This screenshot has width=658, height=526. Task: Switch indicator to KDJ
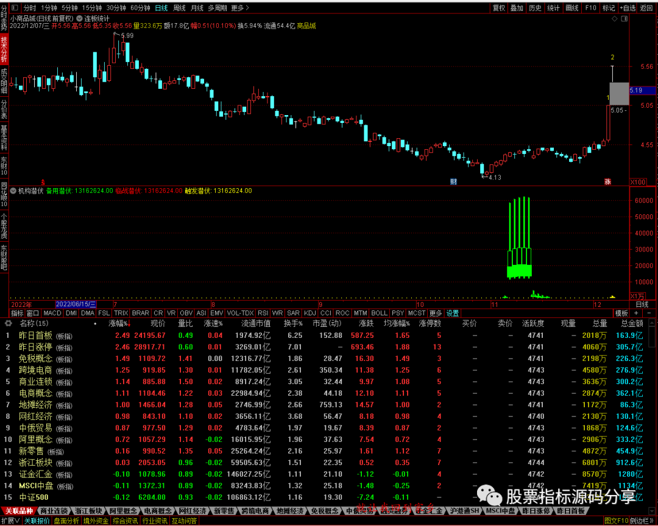point(310,314)
